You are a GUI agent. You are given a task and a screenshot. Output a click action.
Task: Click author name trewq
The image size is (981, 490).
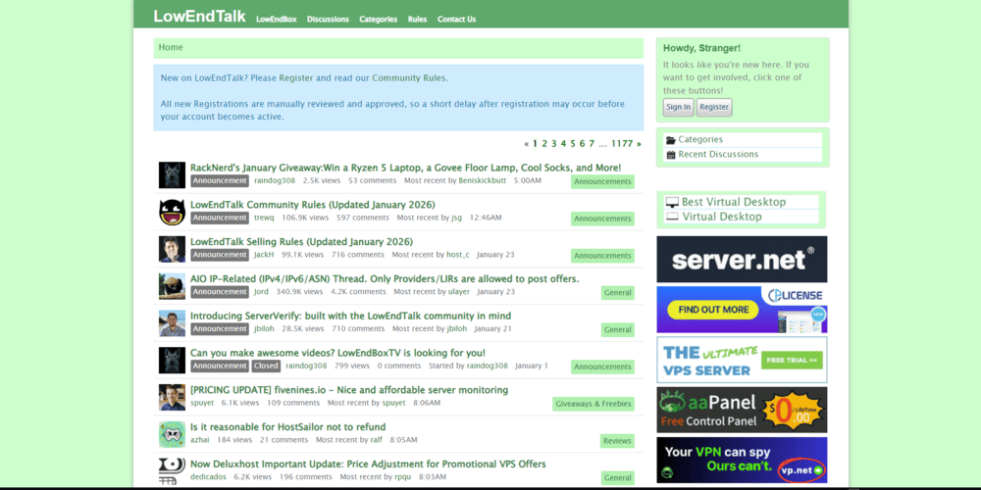(x=264, y=218)
